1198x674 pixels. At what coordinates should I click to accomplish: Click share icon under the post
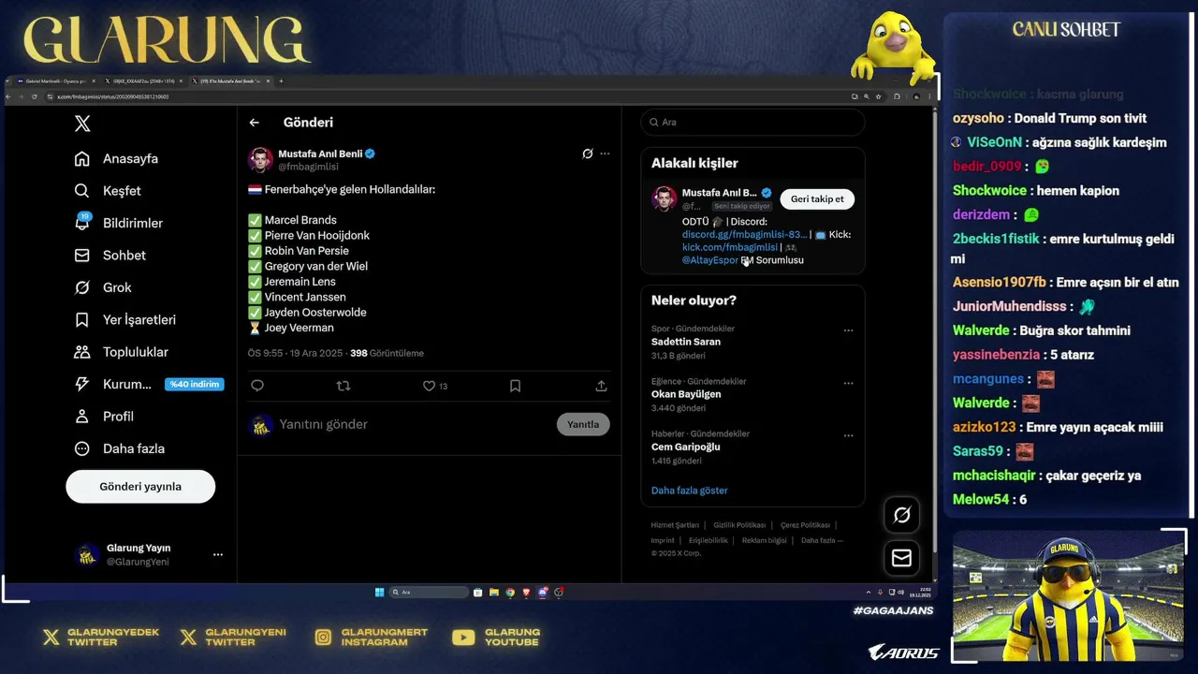point(601,386)
